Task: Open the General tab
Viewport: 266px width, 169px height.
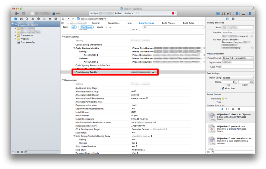Action: click(95, 23)
